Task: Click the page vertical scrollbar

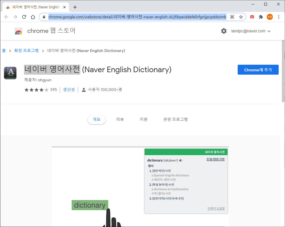Action: (x=283, y=71)
